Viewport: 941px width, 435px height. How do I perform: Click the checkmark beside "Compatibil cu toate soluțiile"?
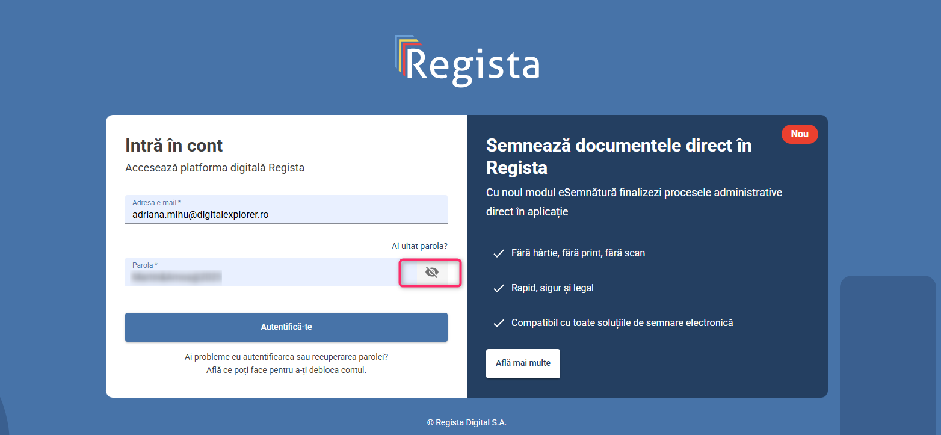498,324
